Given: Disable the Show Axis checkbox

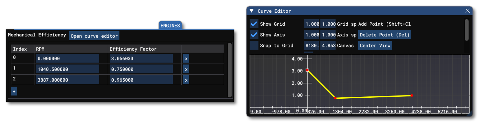Looking at the screenshot, I should 254,35.
